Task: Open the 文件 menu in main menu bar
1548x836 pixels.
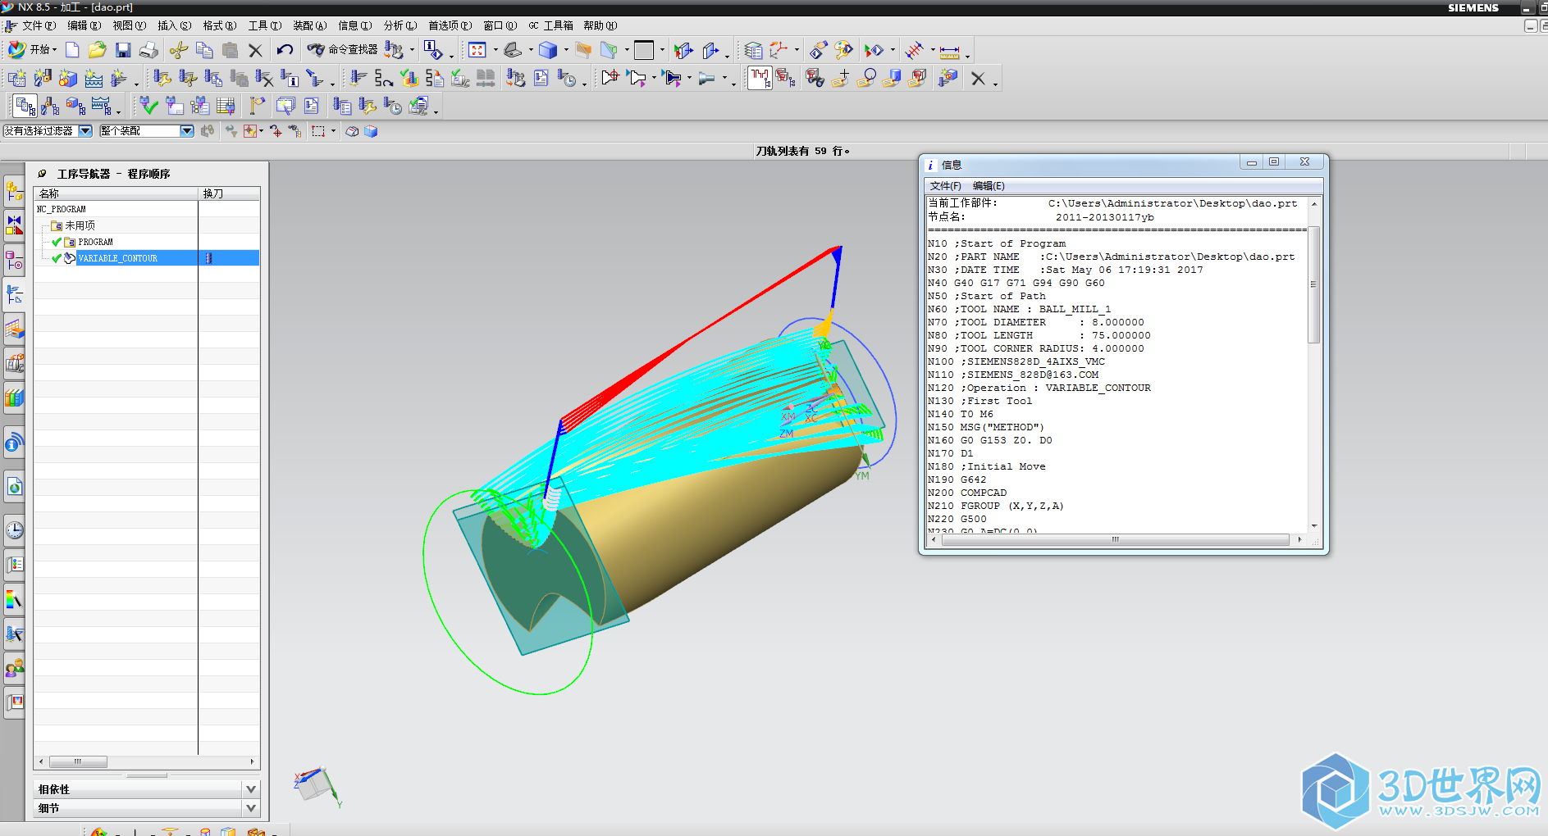Action: point(39,25)
